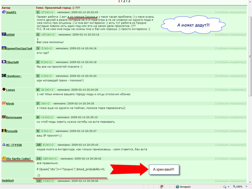Vote minus on st00d's post 2
The image size is (252, 189).
pyautogui.click(x=51, y=35)
